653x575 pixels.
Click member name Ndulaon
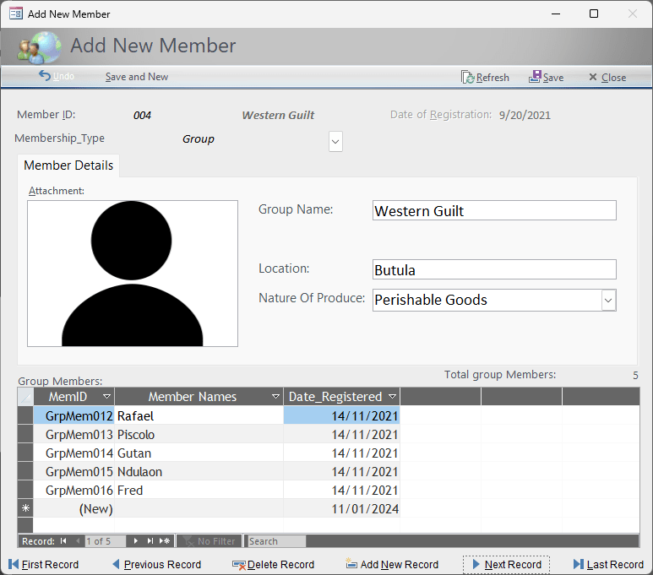[139, 472]
